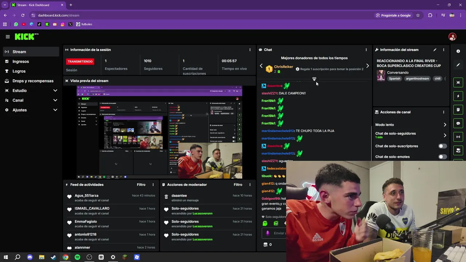Viewport: 466px width, 262px height.
Task: Open the three-dot menu of the Chat panel
Action: tap(366, 50)
